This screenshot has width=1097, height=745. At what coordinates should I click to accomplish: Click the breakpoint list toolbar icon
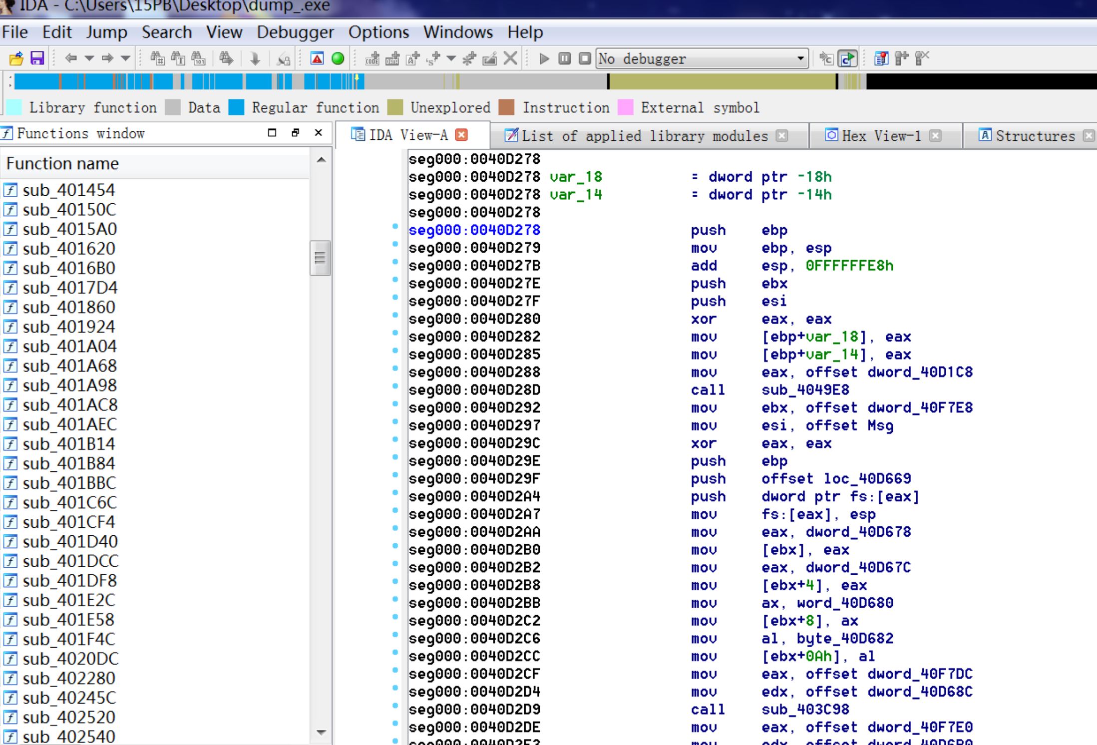tap(881, 58)
